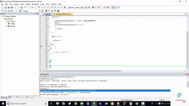Open the Flash menu
Screen dimensions: 189x106
coord(22,4)
